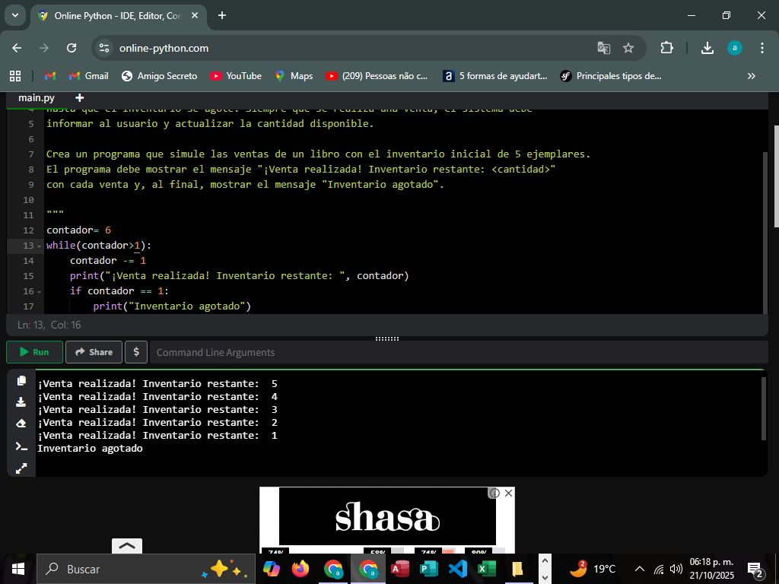This screenshot has height=584, width=779.
Task: Clear the console with the eraser icon
Action: tap(21, 424)
